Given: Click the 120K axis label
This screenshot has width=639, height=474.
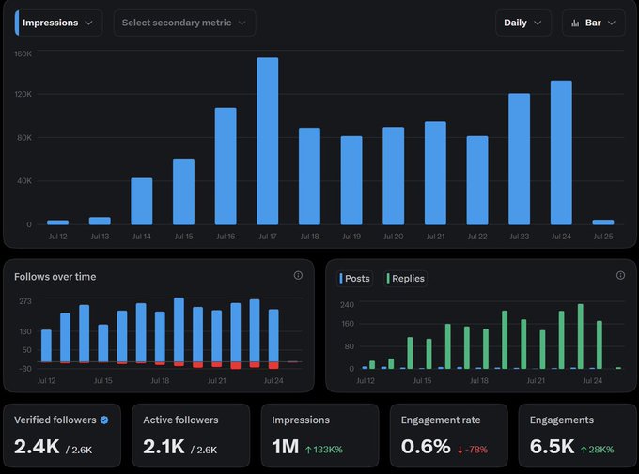Looking at the screenshot, I should click(x=23, y=94).
